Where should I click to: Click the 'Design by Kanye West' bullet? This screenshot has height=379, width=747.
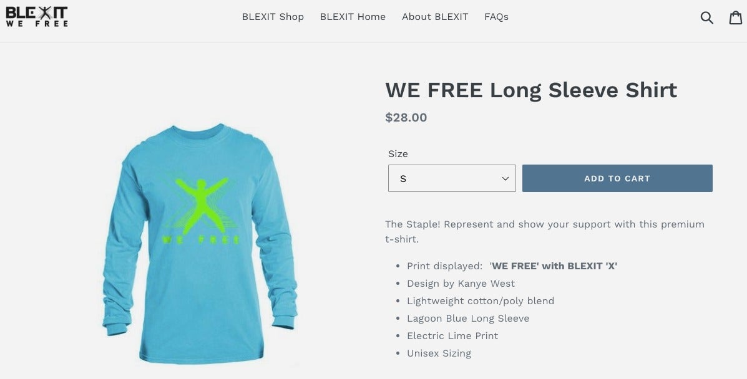(461, 284)
